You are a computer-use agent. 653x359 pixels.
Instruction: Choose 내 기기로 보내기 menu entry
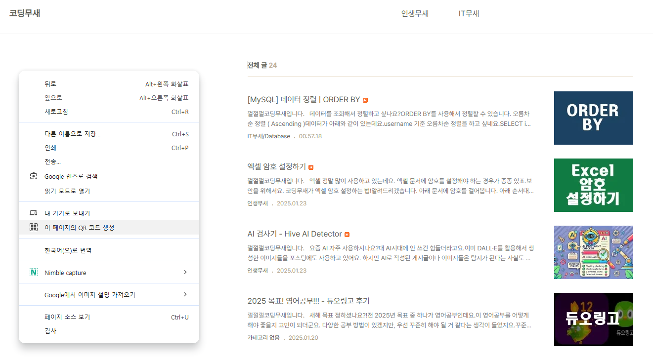[109, 213]
